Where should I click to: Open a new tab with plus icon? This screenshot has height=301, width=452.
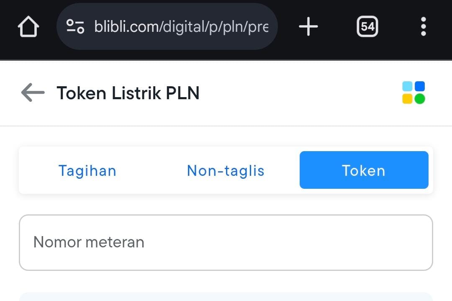tap(308, 26)
